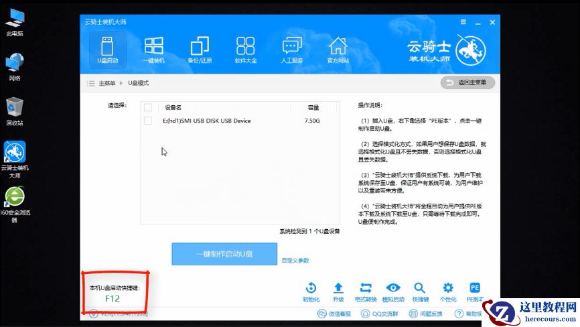Click the 容量 column header

click(313, 107)
